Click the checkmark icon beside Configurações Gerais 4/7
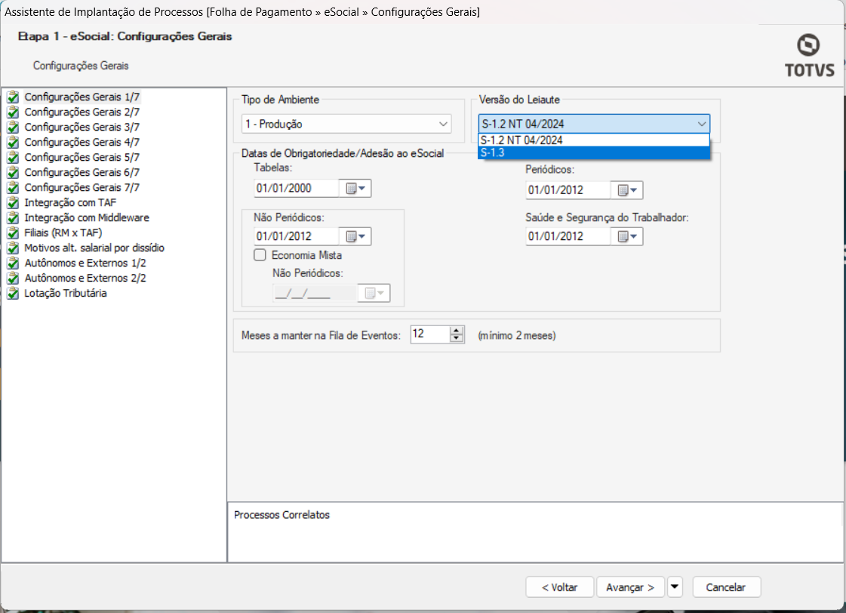 pos(13,143)
